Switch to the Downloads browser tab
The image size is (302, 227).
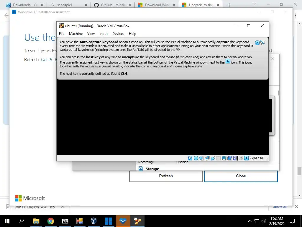pyautogui.click(x=25, y=5)
